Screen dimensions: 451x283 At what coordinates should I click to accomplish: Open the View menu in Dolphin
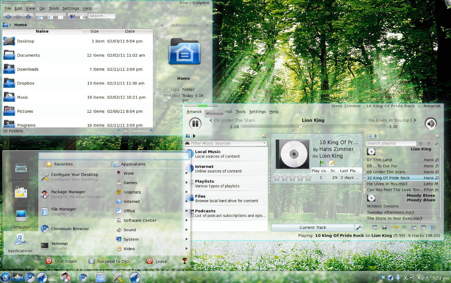point(30,8)
